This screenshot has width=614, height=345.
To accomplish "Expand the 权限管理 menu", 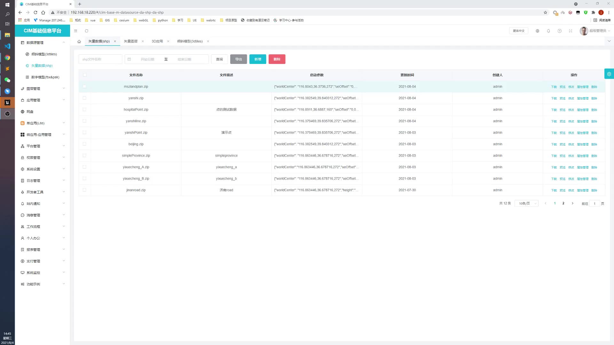I will click(x=43, y=157).
